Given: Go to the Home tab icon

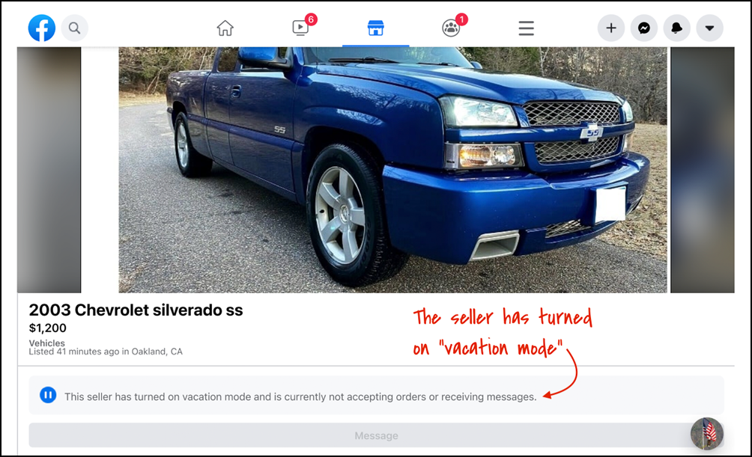Looking at the screenshot, I should click(225, 28).
